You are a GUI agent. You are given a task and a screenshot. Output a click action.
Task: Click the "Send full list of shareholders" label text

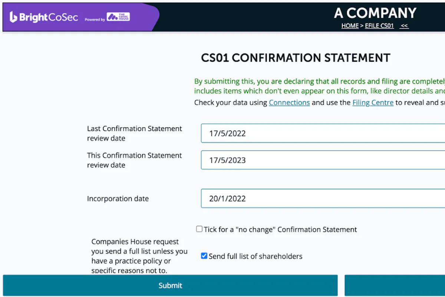coord(256,256)
